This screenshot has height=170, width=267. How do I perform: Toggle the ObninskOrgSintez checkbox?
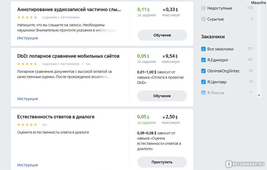pyautogui.click(x=203, y=71)
